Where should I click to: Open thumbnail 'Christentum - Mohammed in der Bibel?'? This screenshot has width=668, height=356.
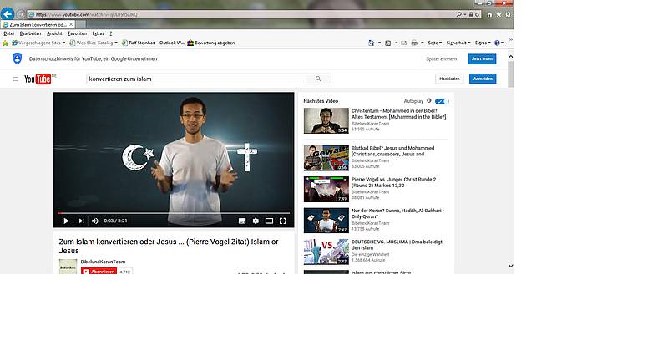pos(326,120)
